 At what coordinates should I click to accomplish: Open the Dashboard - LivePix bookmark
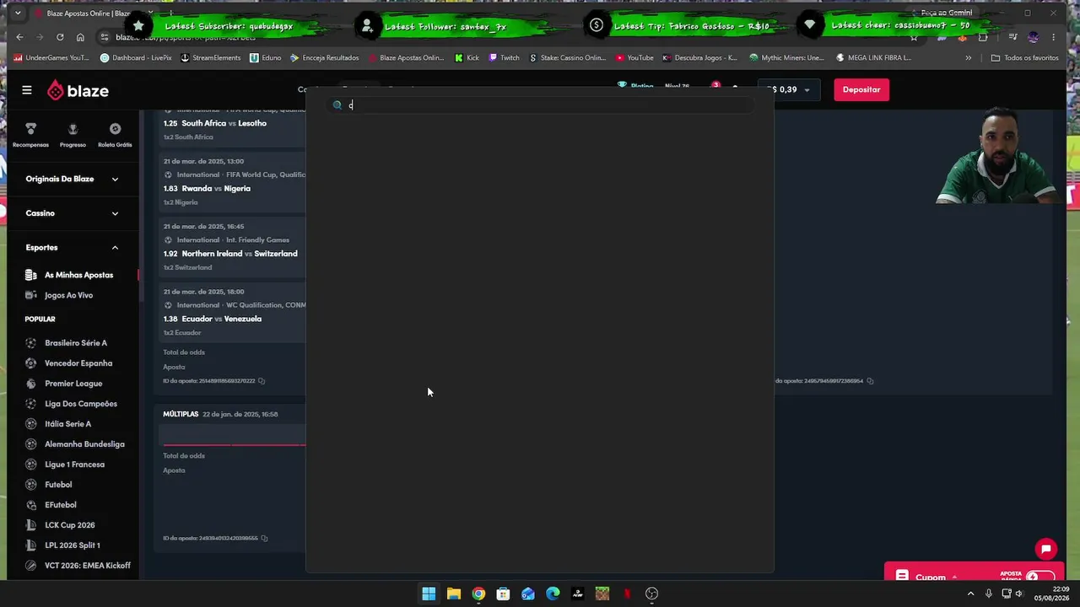(134, 58)
